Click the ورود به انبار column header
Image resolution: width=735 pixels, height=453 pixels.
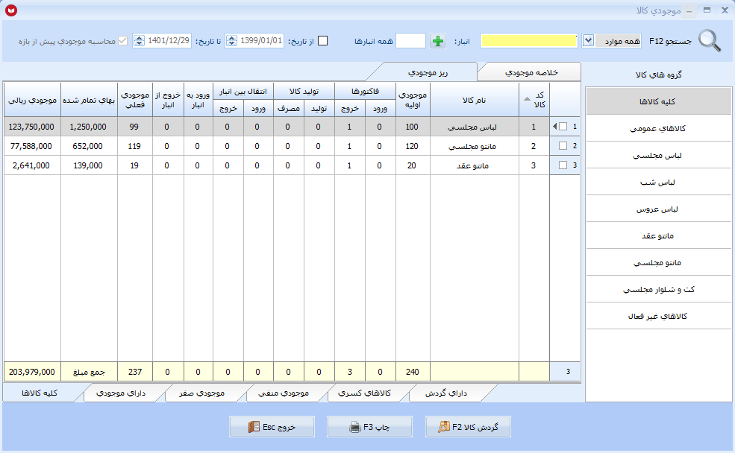198,100
